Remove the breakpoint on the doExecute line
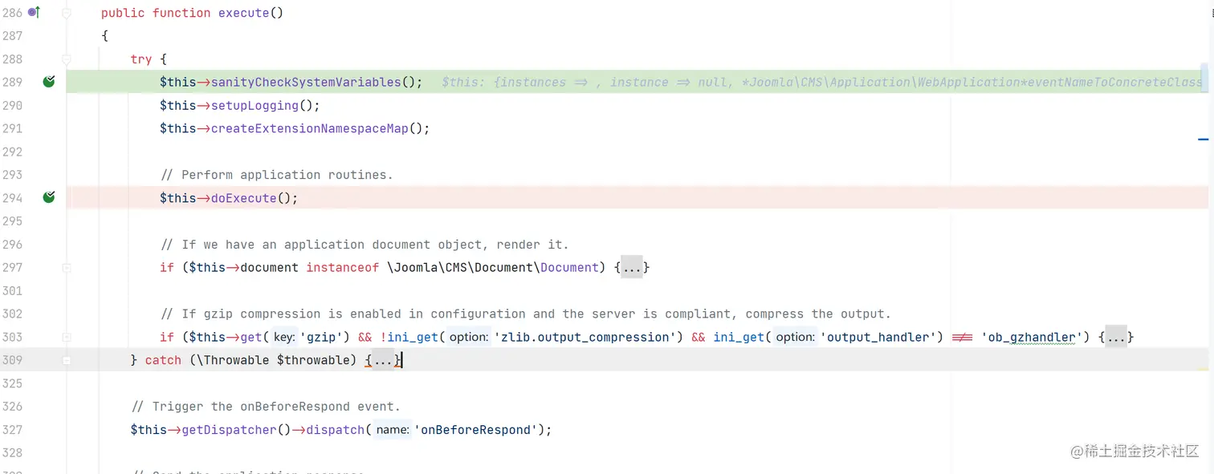Screen dimensions: 1214x474 (49, 197)
